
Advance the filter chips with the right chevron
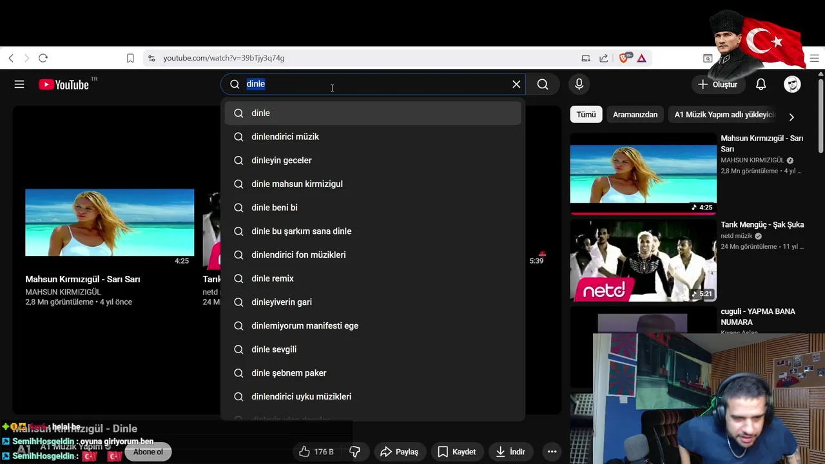(x=791, y=117)
